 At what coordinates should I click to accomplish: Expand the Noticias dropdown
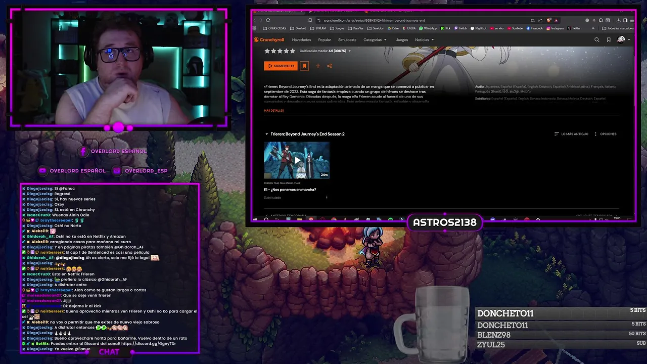(424, 40)
